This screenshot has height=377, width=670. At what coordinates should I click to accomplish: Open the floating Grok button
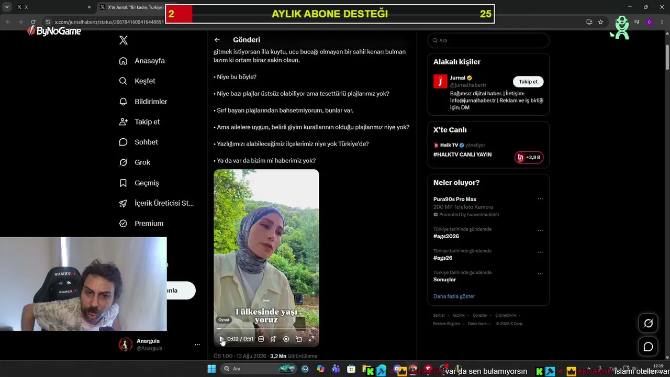(648, 324)
